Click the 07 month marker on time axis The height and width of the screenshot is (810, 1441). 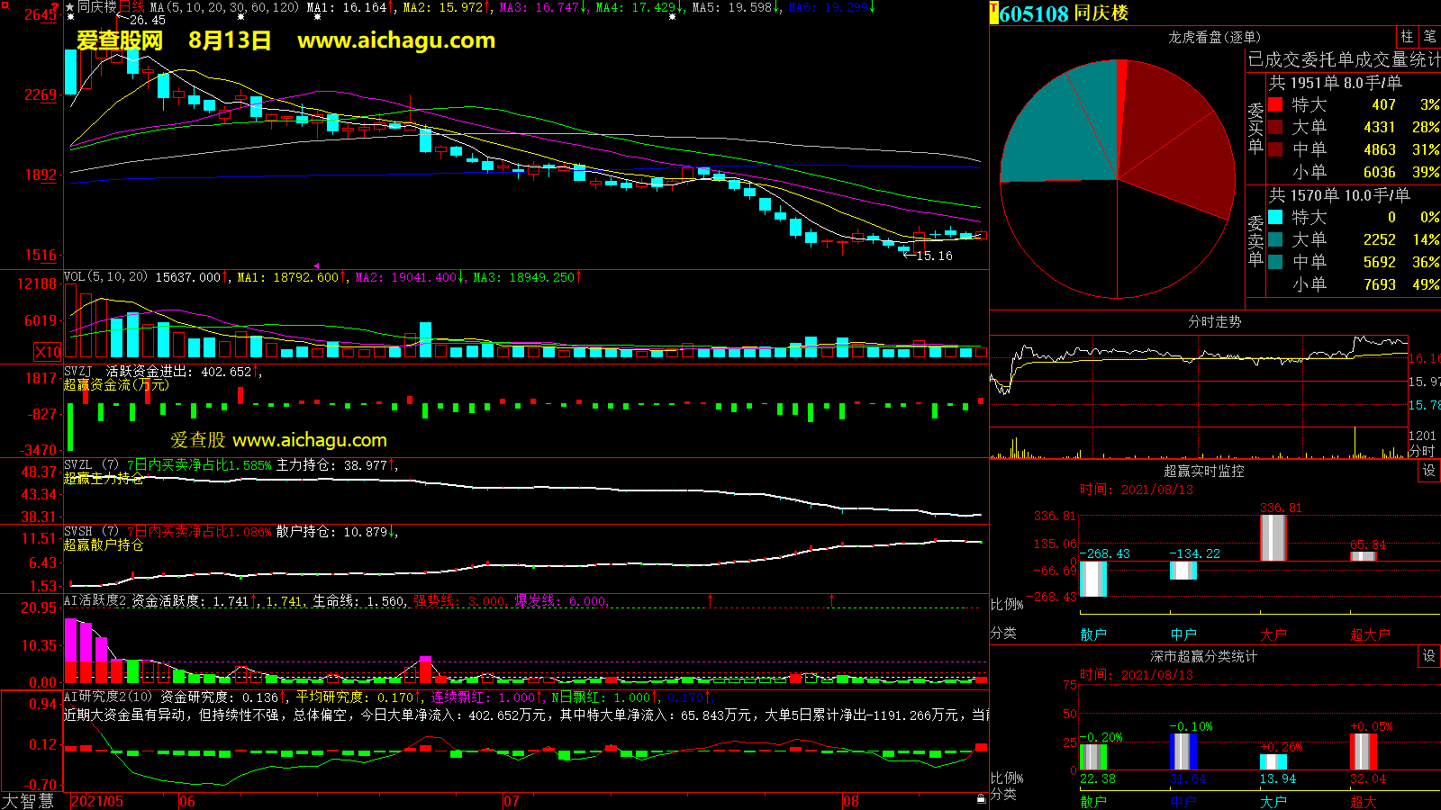[x=512, y=801]
